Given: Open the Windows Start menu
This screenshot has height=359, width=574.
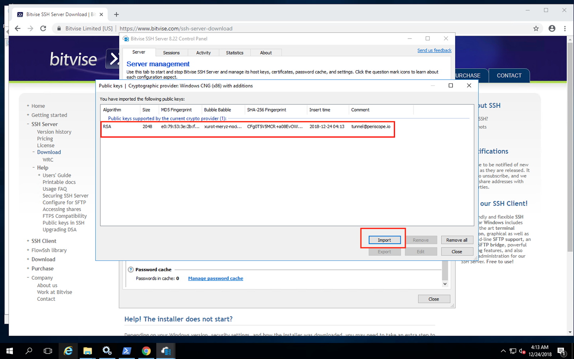Looking at the screenshot, I should [10, 351].
